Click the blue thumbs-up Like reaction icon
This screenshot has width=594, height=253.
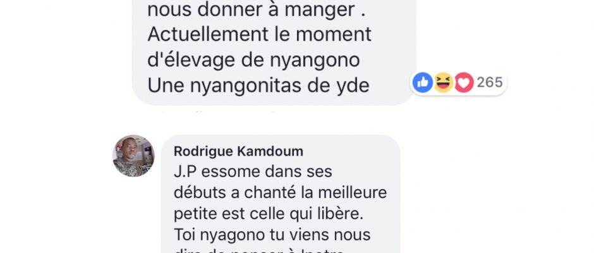[x=423, y=82]
